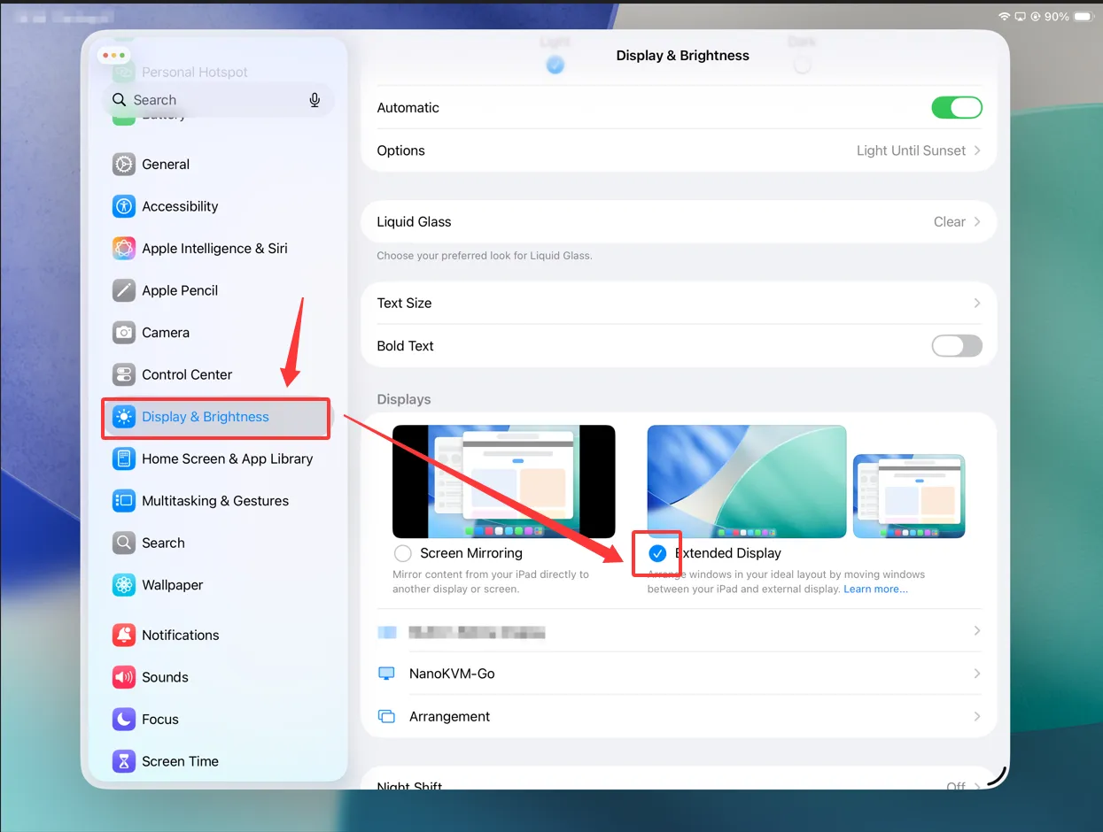The image size is (1103, 832).
Task: Open Arrangement row chevron
Action: click(x=977, y=716)
